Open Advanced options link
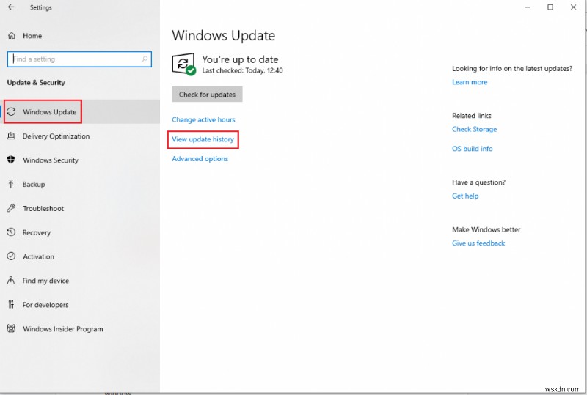587x395 pixels. pyautogui.click(x=200, y=158)
